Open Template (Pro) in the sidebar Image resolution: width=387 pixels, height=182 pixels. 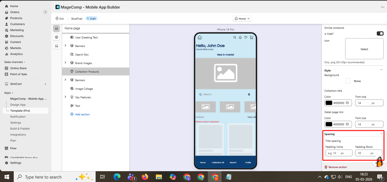[x=20, y=111]
